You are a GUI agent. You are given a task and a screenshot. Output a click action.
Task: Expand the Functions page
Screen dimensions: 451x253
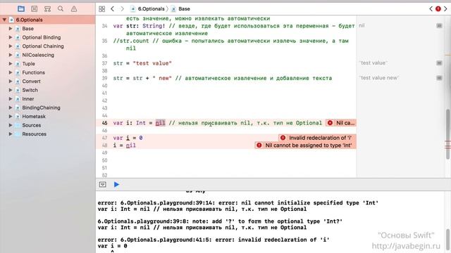(x=11, y=72)
